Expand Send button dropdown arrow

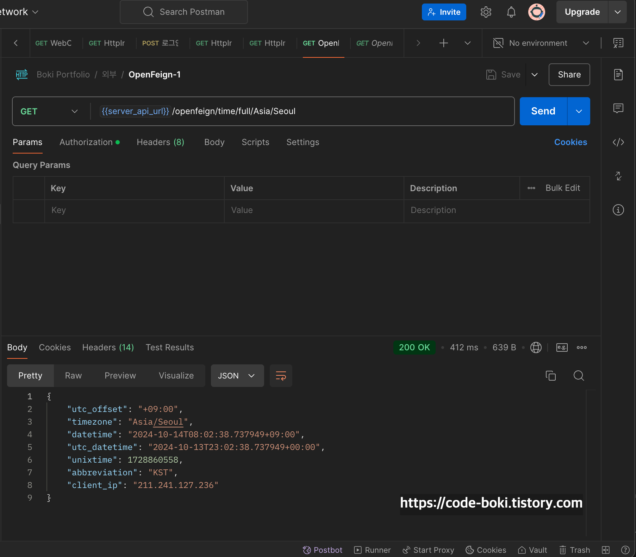[x=579, y=111]
